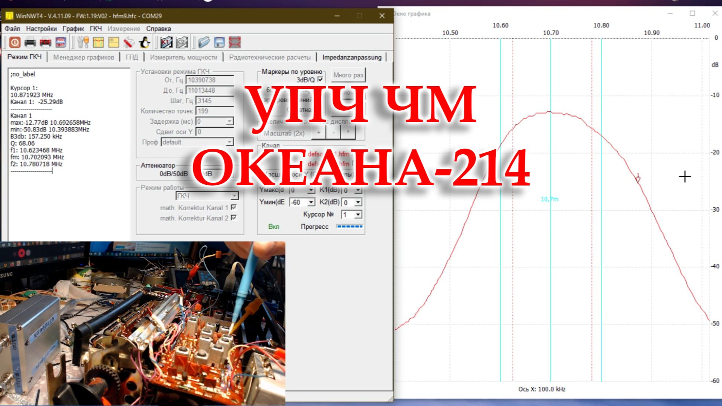This screenshot has width=722, height=406.
Task: Click the 'Ось X: 100.0 kHz' axis label
Action: (x=542, y=389)
